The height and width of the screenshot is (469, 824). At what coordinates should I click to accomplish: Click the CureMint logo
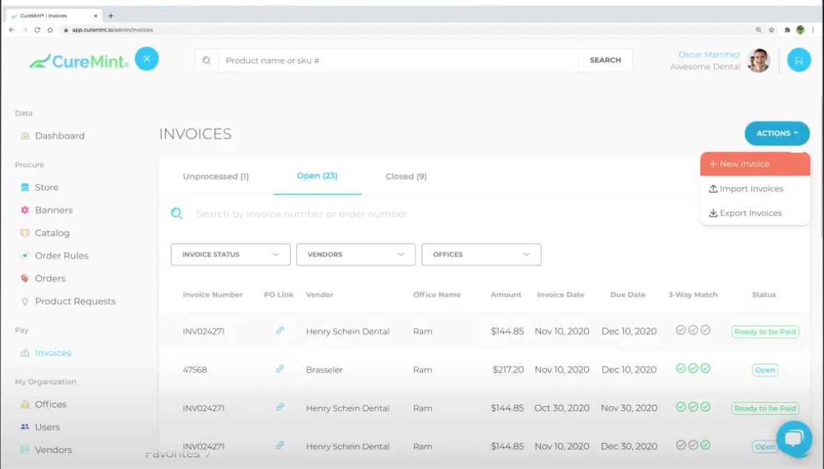click(79, 61)
